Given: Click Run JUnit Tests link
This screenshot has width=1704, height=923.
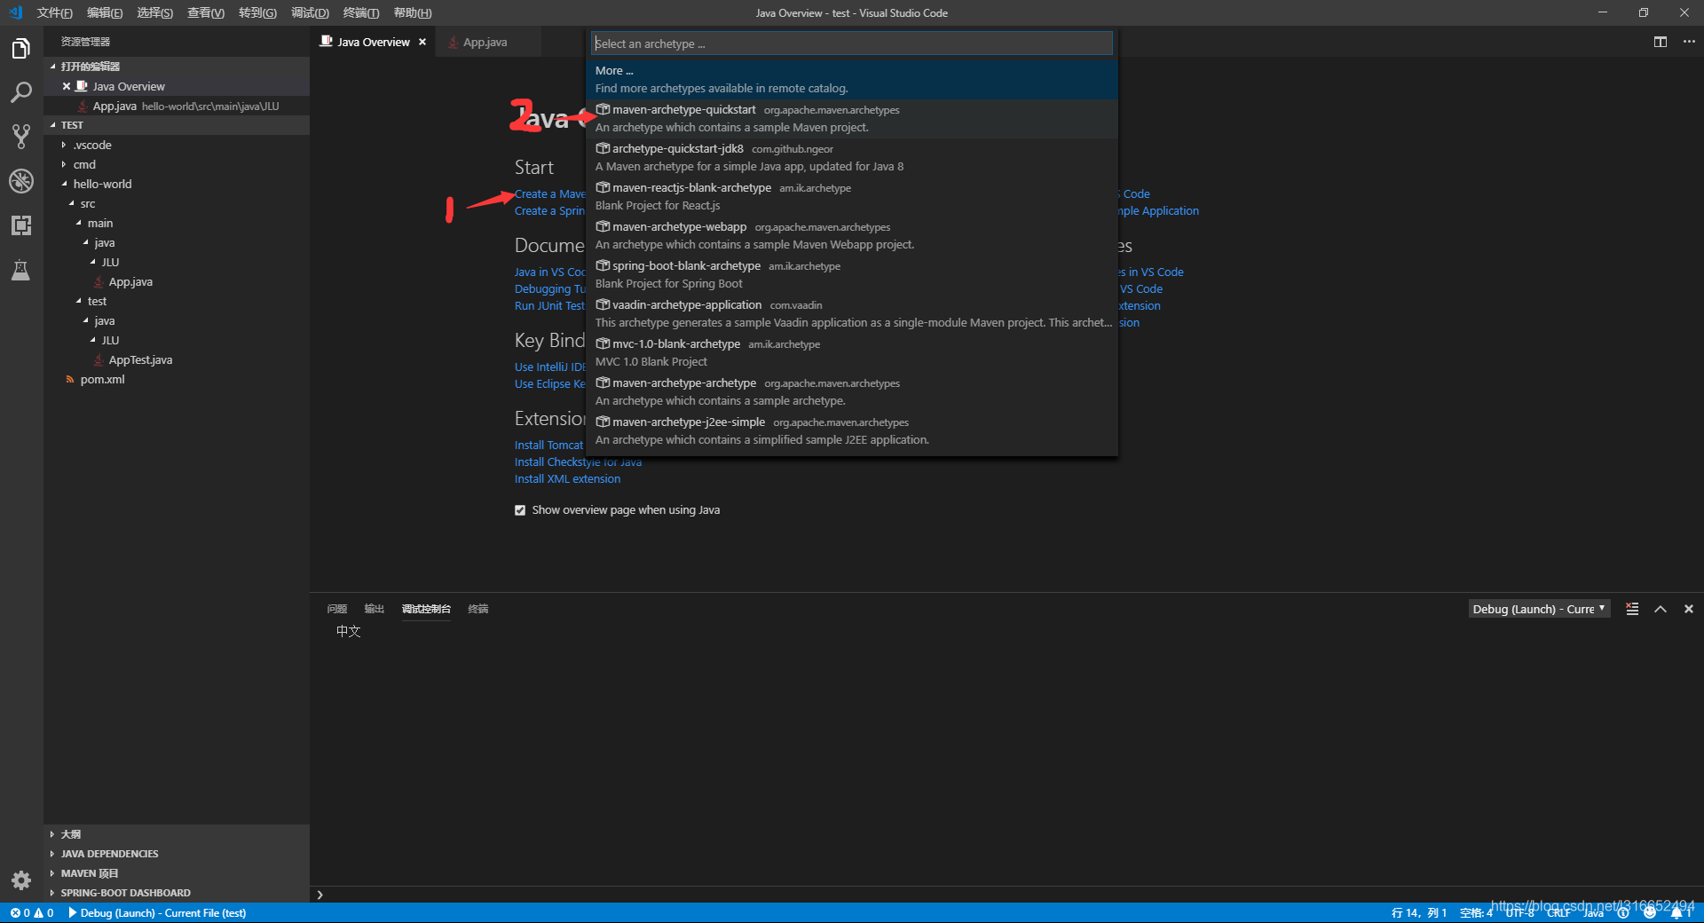Looking at the screenshot, I should click(x=550, y=306).
